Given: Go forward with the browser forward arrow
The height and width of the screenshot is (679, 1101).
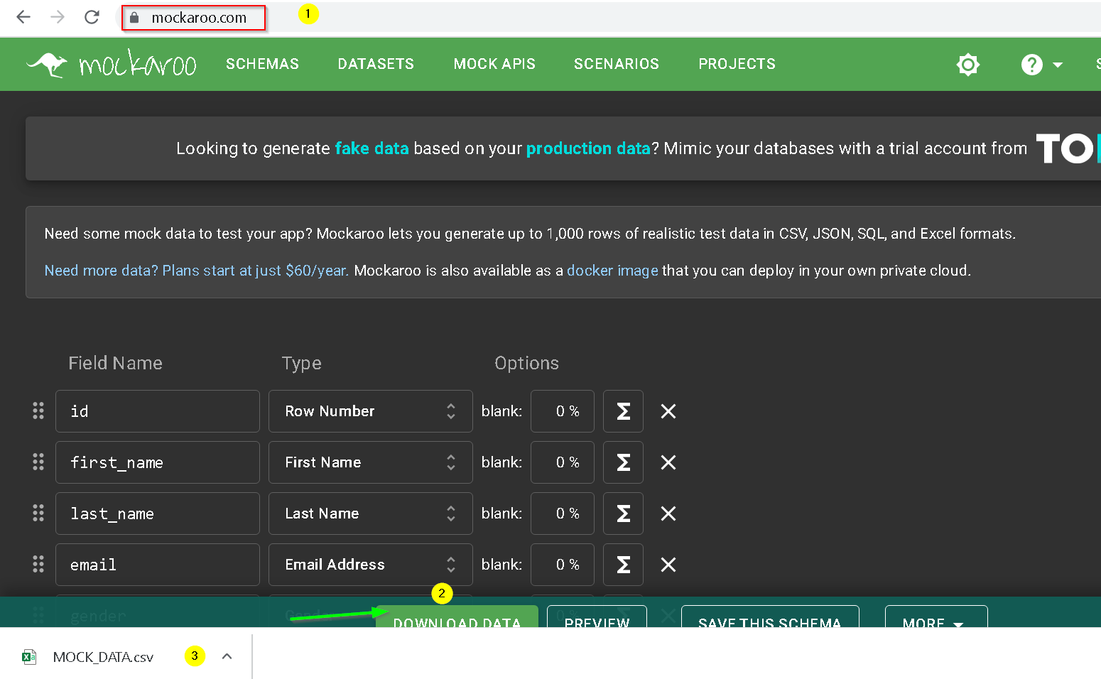Looking at the screenshot, I should pos(58,17).
